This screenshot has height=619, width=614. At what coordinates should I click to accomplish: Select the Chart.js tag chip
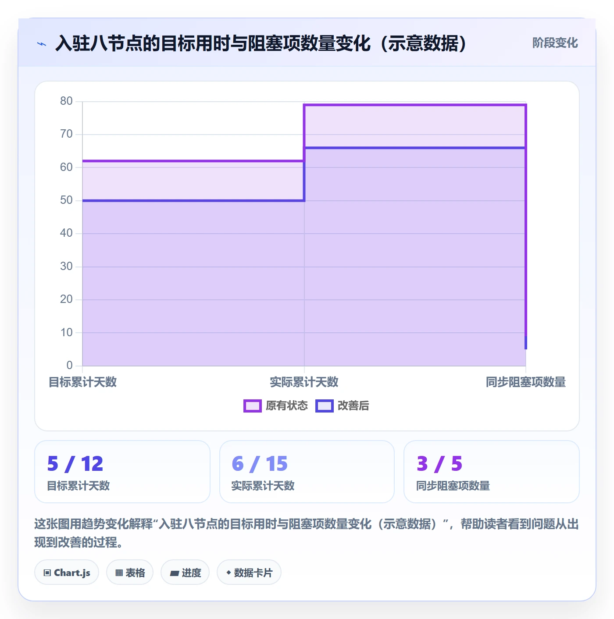click(x=67, y=573)
